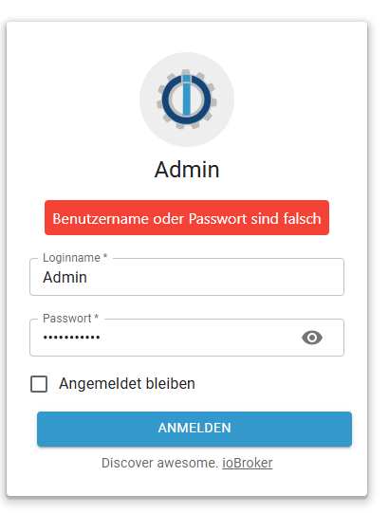Click the ioBroker gear logo

187,100
